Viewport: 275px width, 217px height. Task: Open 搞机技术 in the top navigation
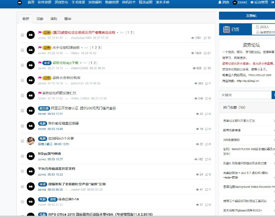(x=129, y=2)
